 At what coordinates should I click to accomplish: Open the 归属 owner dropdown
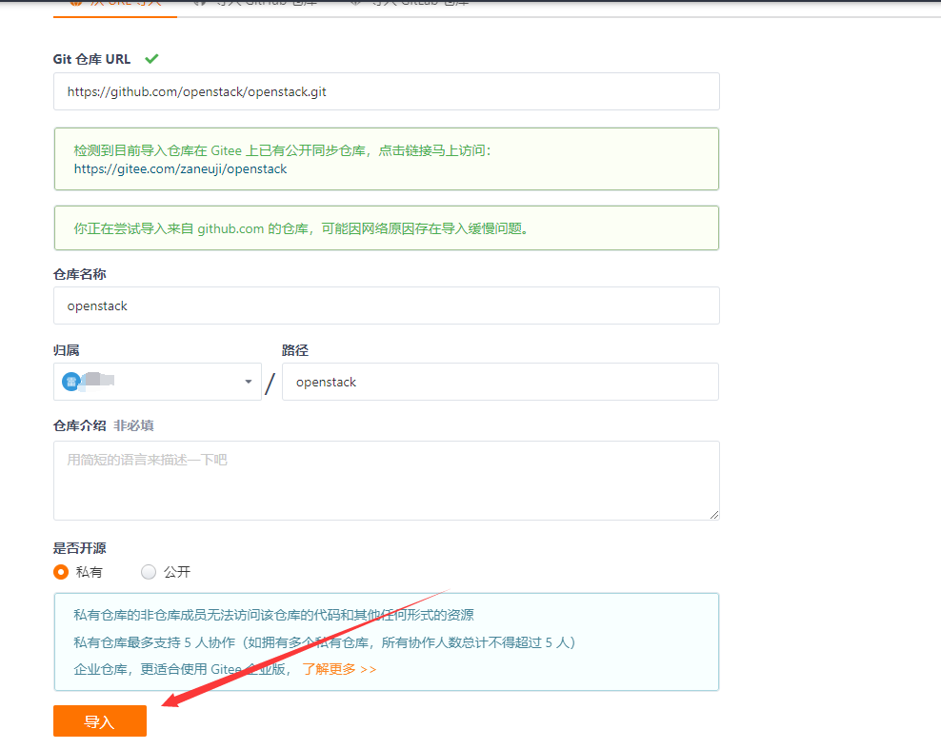point(157,382)
